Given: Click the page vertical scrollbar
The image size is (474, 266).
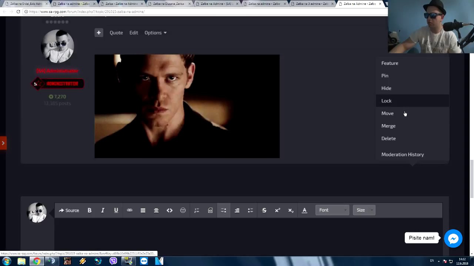Looking at the screenshot, I should click(472, 179).
